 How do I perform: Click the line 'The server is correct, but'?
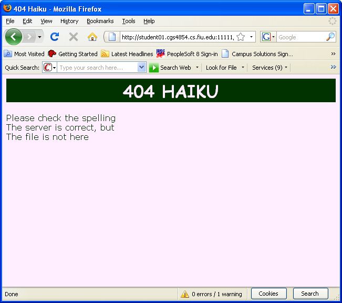click(60, 127)
